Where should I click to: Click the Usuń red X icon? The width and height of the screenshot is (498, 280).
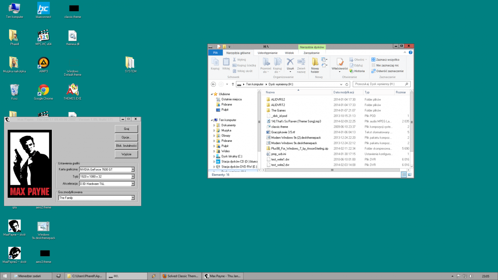pos(290,62)
